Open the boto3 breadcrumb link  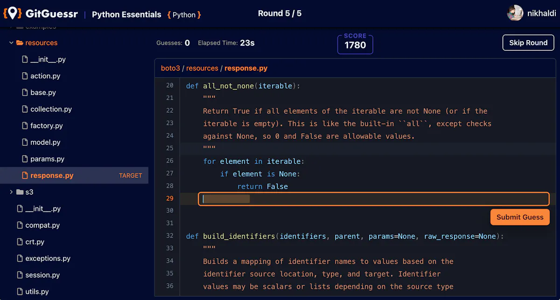(170, 68)
